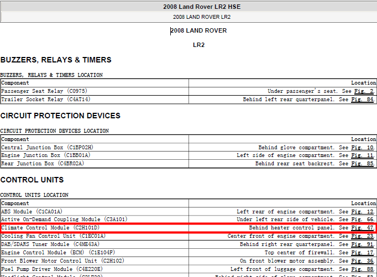Open Fig. 12 link for ABS Module
Screen dimensions: 377x277
click(363, 212)
